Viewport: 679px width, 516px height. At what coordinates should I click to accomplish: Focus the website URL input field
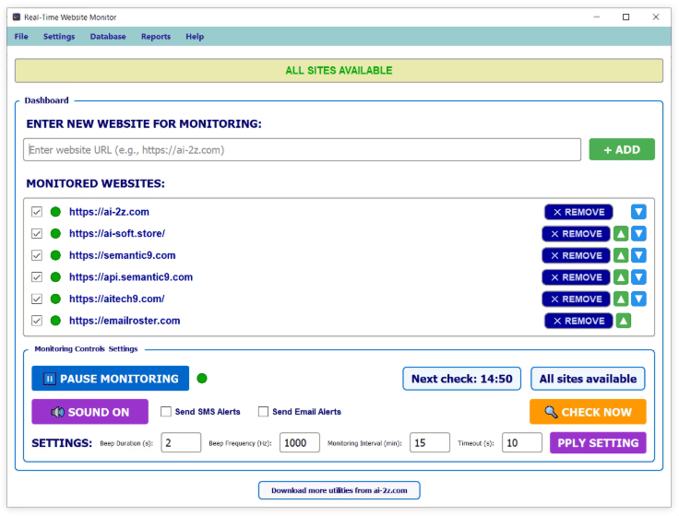(303, 149)
